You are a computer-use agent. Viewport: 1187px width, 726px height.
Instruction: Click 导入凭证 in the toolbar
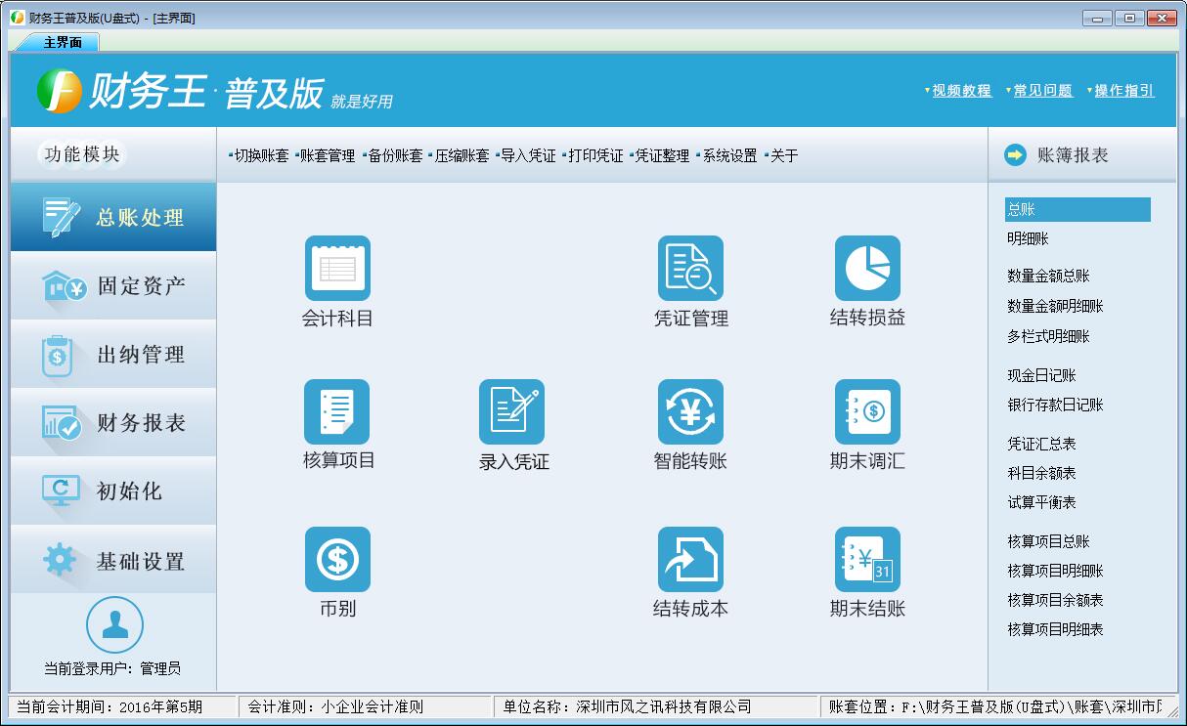(x=528, y=155)
